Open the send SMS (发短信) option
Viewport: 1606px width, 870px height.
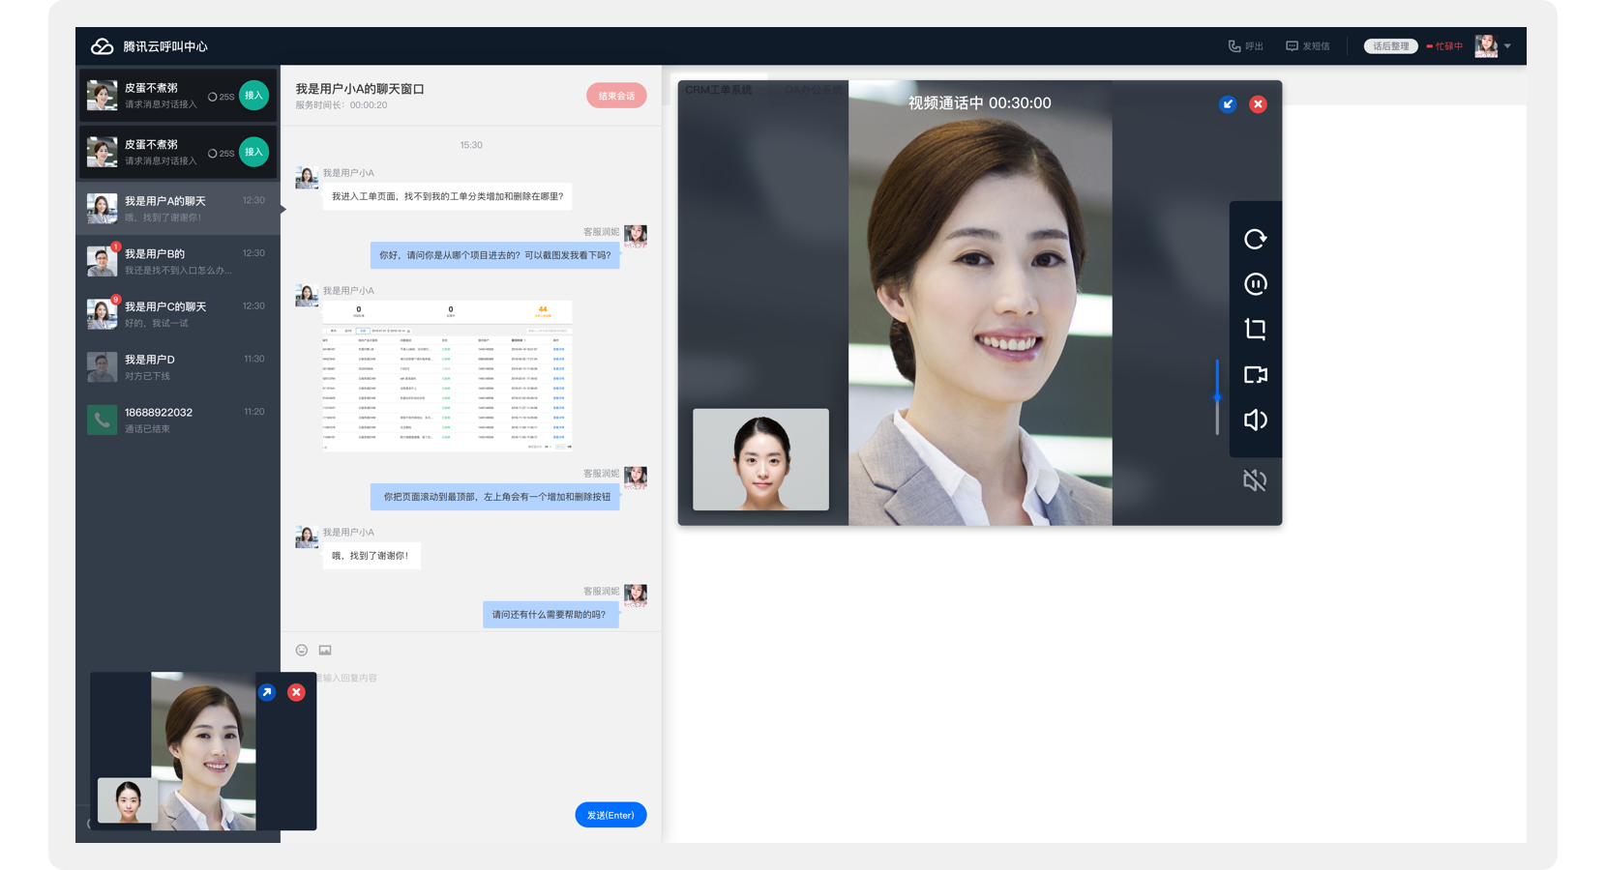coord(1308,46)
